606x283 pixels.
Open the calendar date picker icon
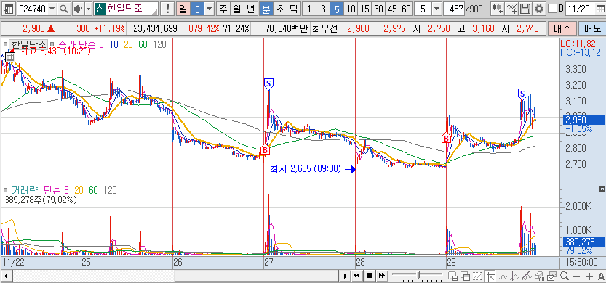[599, 9]
